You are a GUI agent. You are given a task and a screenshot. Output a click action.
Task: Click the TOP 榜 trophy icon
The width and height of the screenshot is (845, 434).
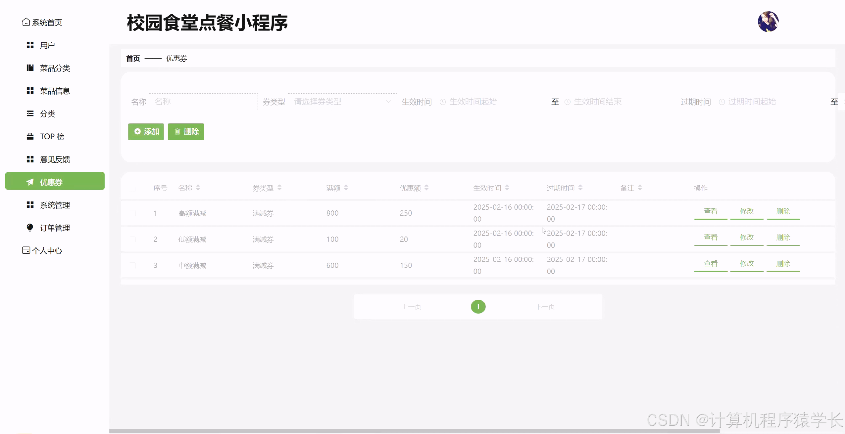click(x=30, y=136)
